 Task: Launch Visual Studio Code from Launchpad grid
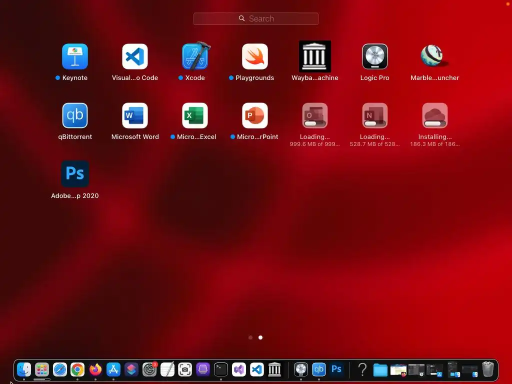coord(135,56)
